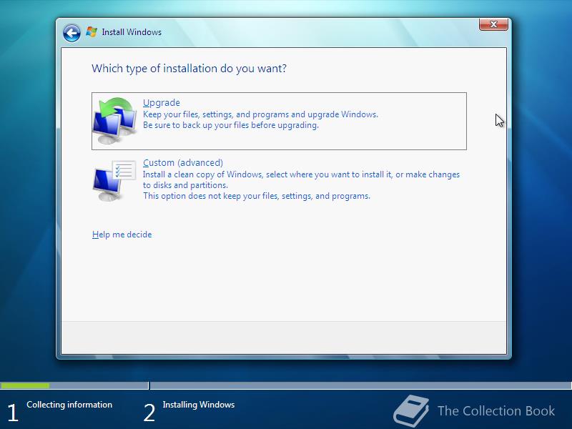Click the Installing Windows step label
The width and height of the screenshot is (572, 429).
pyautogui.click(x=199, y=405)
